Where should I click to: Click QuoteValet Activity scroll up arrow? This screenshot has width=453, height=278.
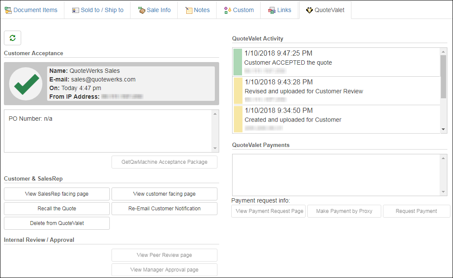tap(443, 52)
